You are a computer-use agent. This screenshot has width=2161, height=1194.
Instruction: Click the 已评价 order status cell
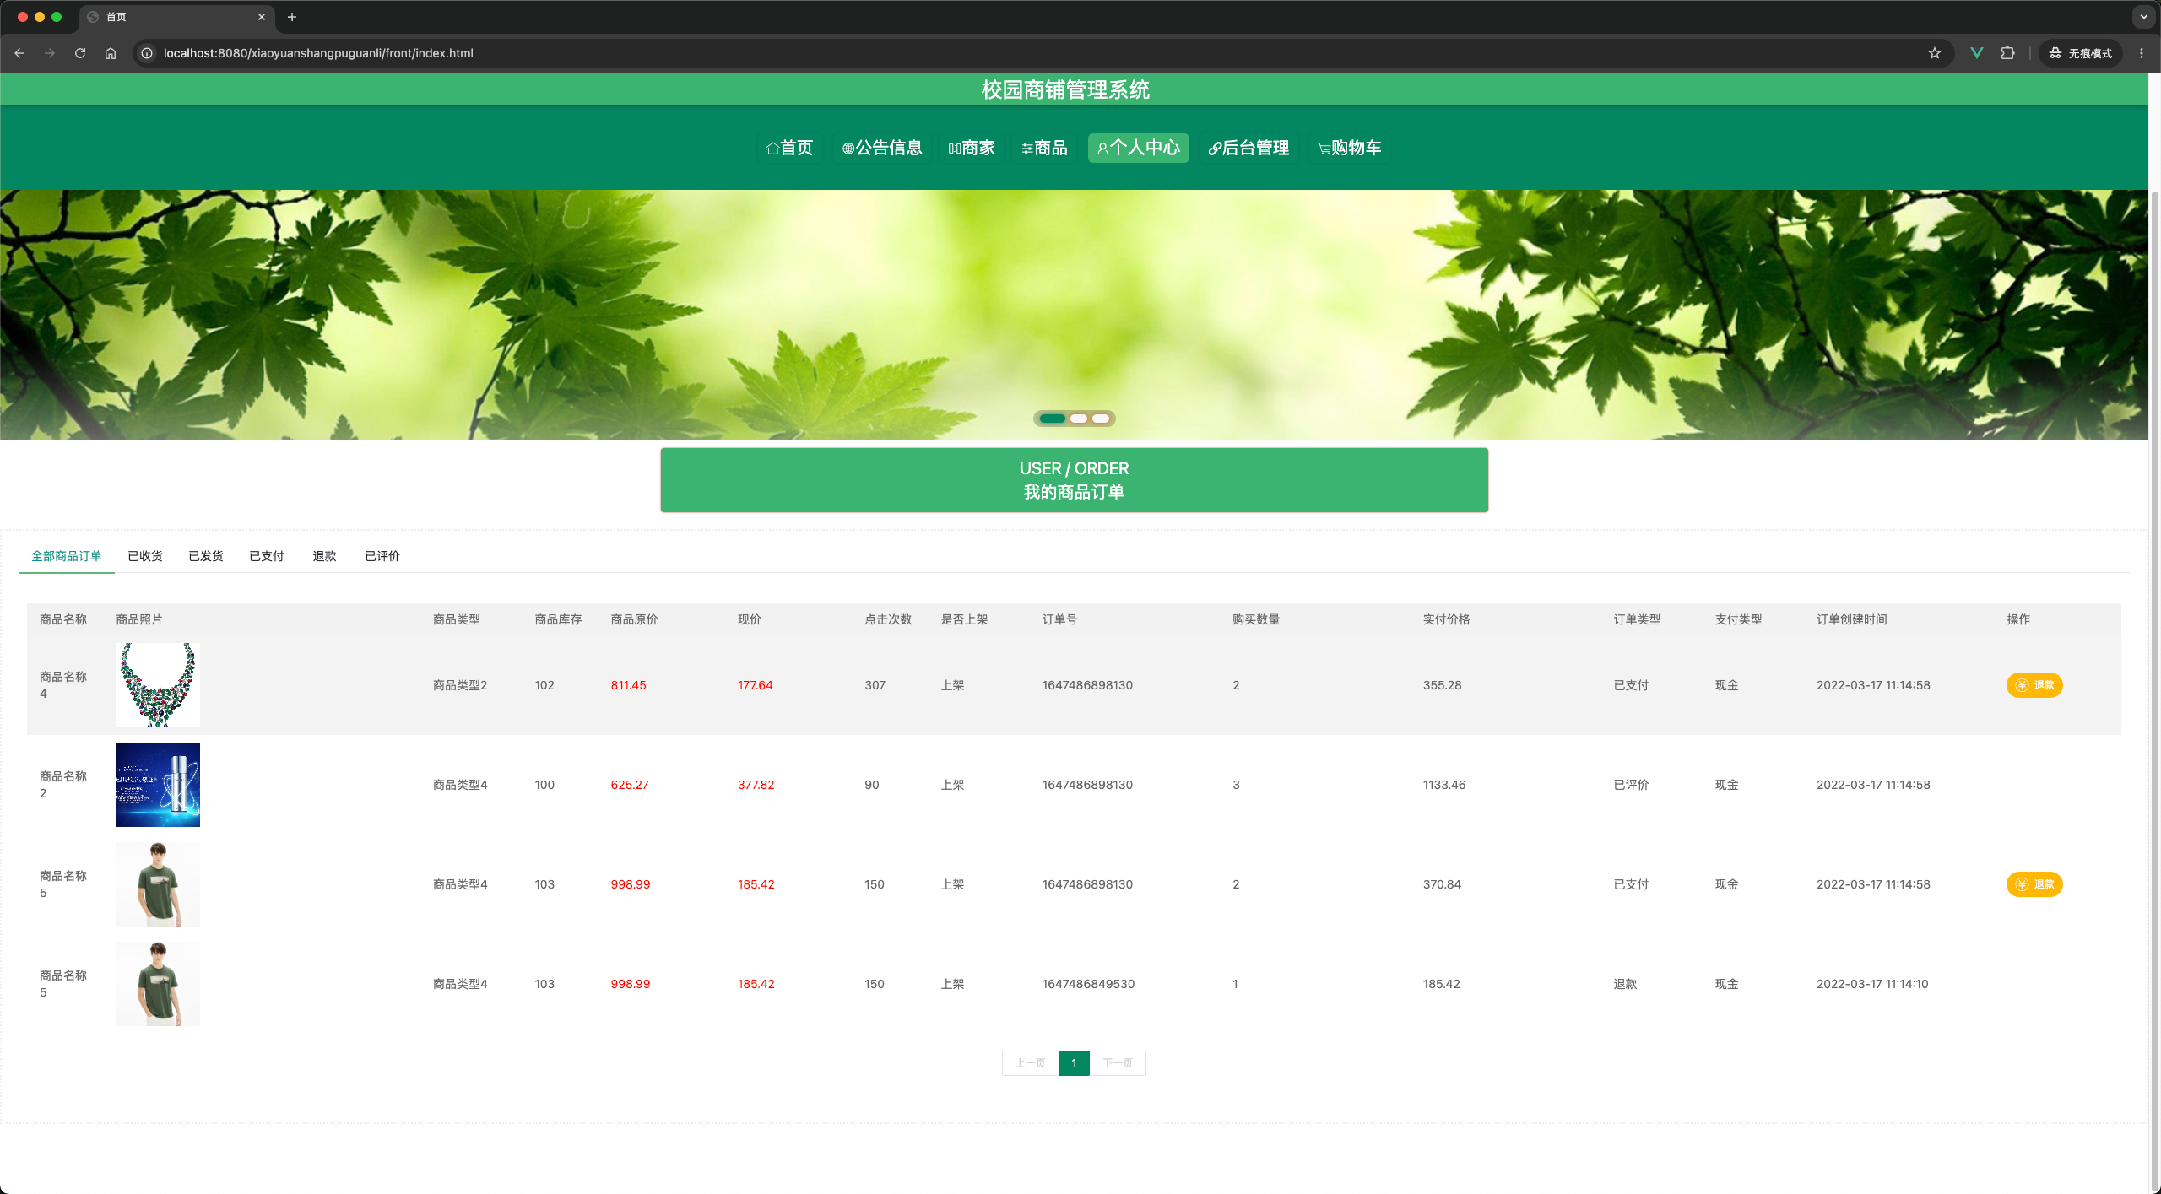(x=1631, y=785)
